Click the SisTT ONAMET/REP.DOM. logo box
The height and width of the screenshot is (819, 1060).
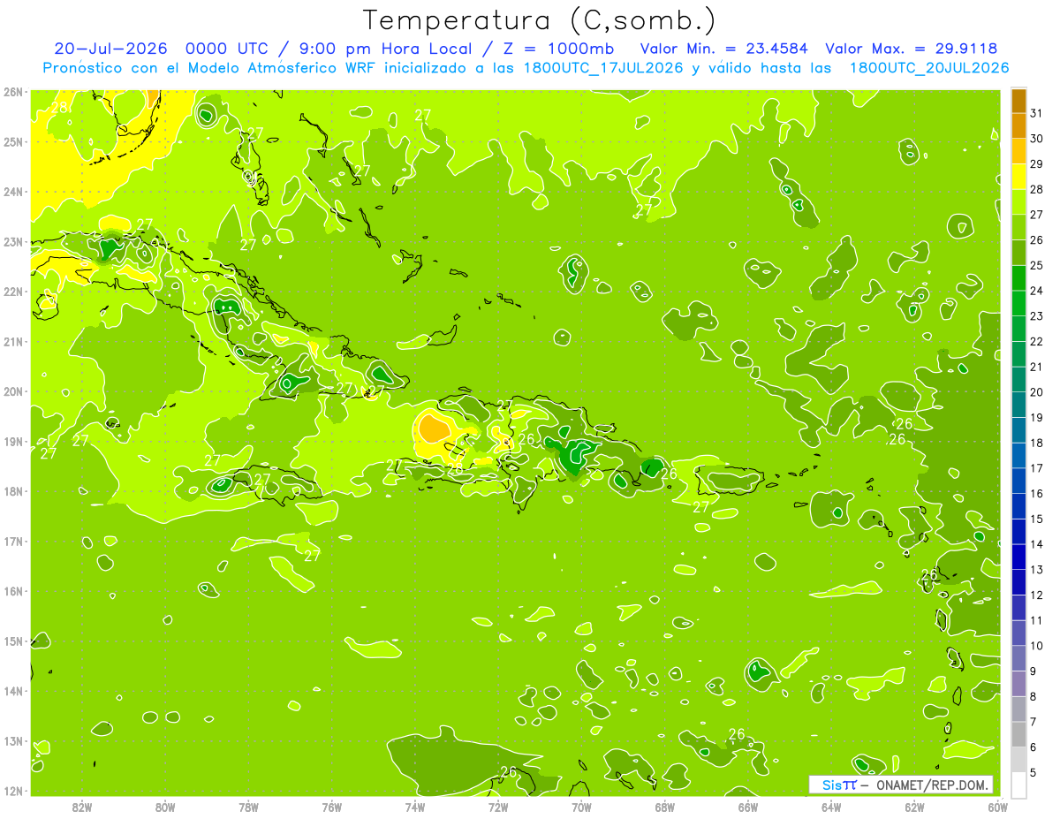(x=901, y=785)
